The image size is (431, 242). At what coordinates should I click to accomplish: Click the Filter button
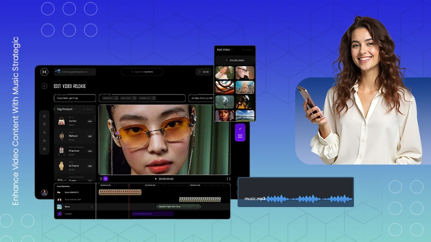(x=204, y=72)
